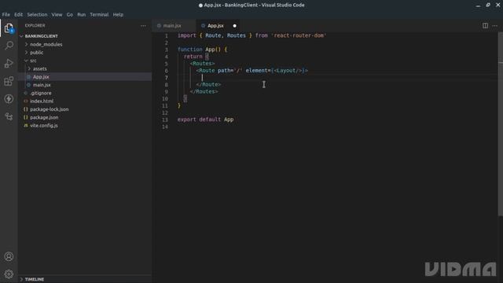Screen dimensions: 503x283
Task: Open the Explorer view in activity bar
Action: [x=9, y=28]
